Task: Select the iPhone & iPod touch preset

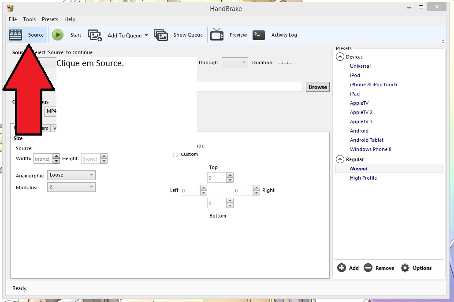Action: pyautogui.click(x=373, y=85)
